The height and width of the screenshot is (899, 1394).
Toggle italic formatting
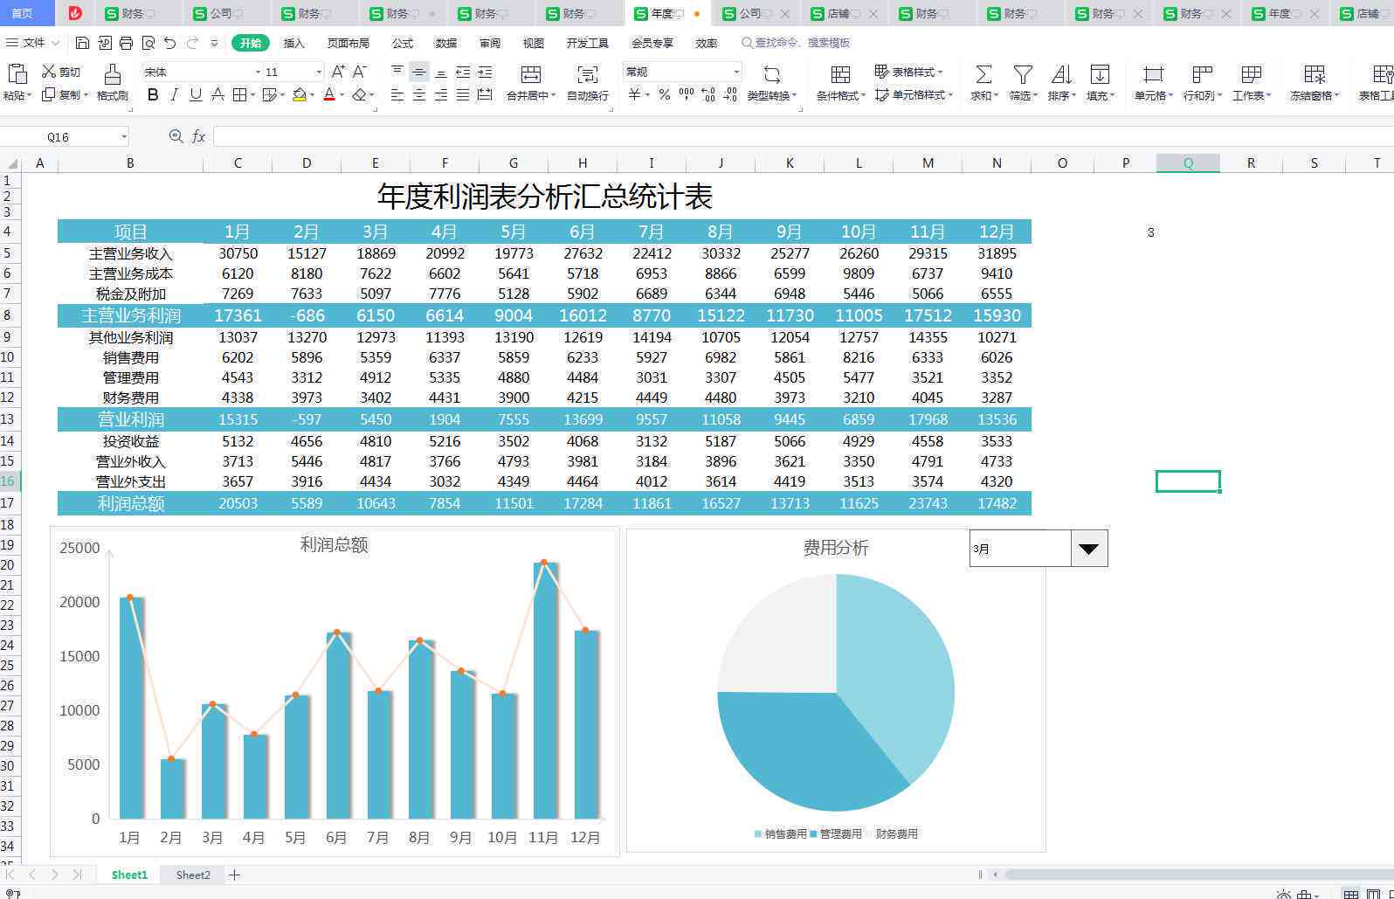pyautogui.click(x=174, y=94)
